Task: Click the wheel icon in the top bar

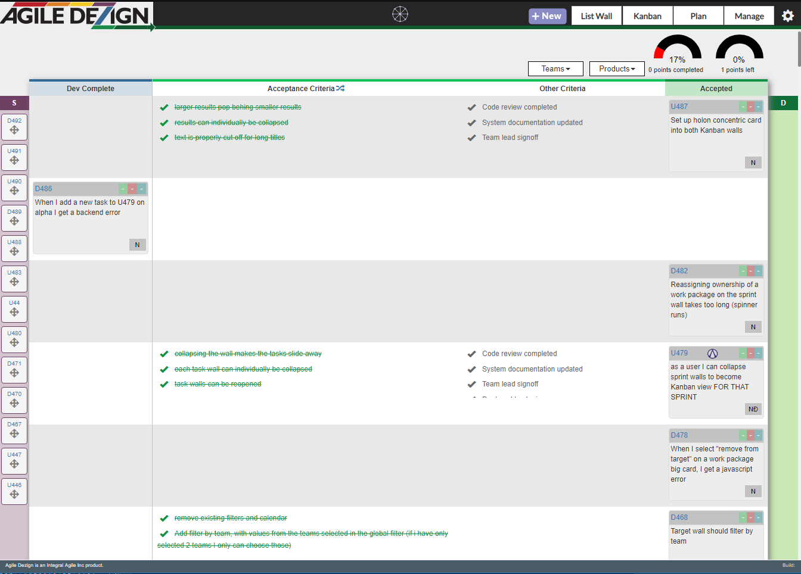Action: pos(400,14)
